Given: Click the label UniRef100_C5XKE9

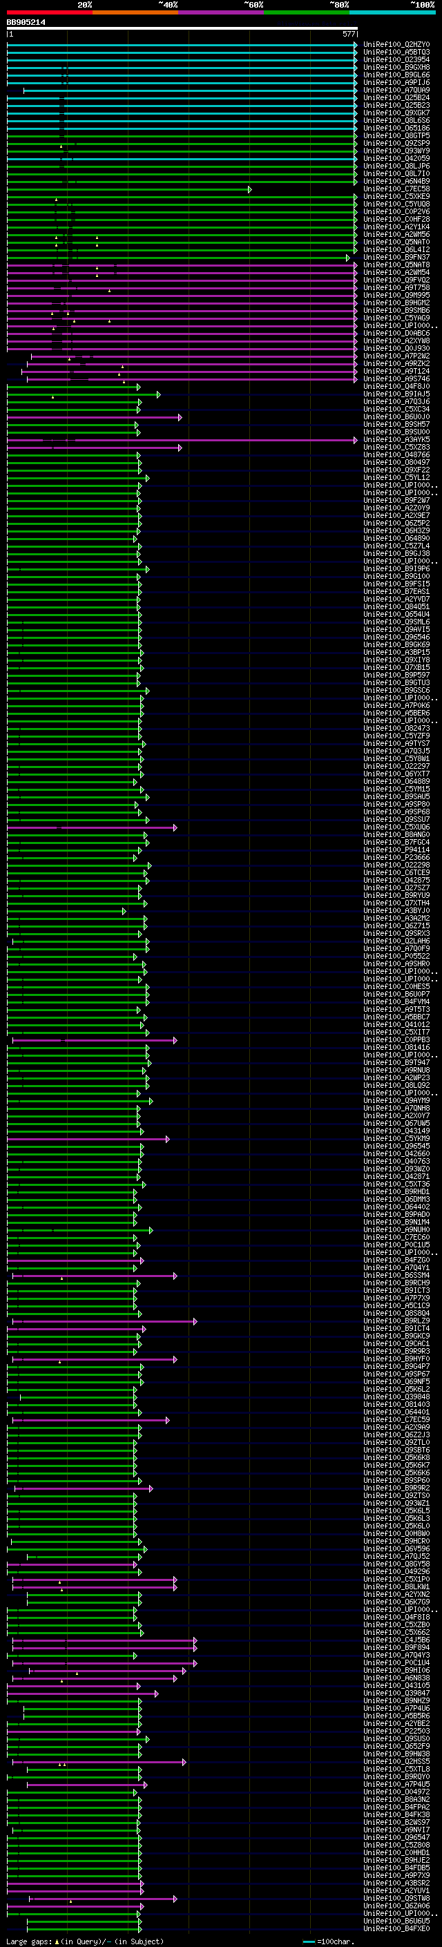Looking at the screenshot, I should click(x=396, y=197).
